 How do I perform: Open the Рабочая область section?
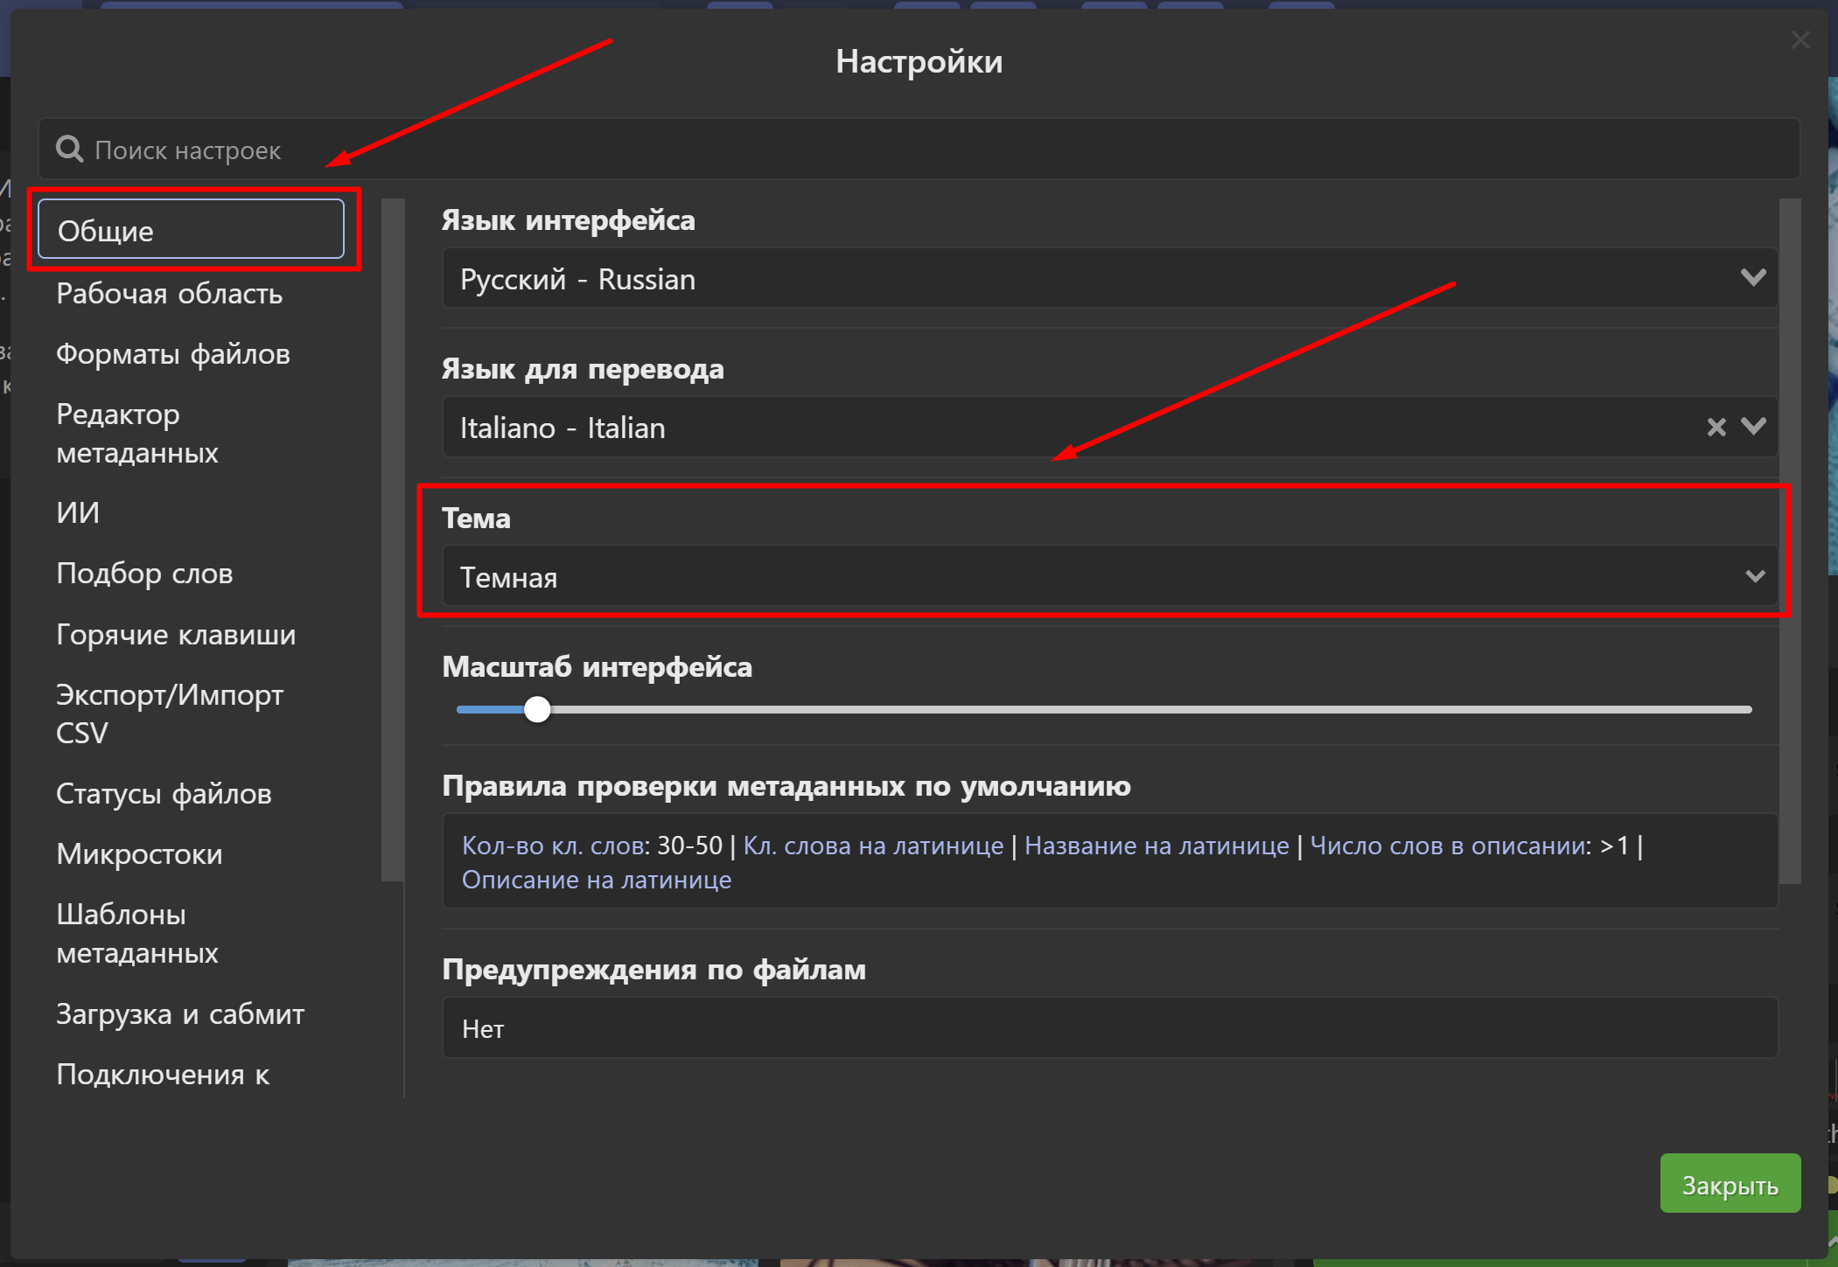[x=169, y=294]
